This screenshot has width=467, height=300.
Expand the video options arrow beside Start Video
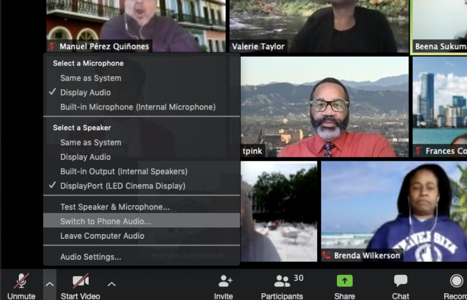coord(111,284)
